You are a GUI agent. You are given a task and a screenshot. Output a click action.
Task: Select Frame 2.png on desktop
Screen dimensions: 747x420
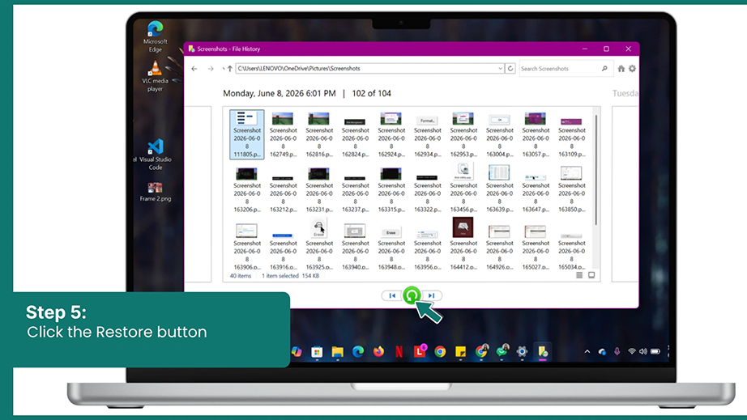coord(155,192)
